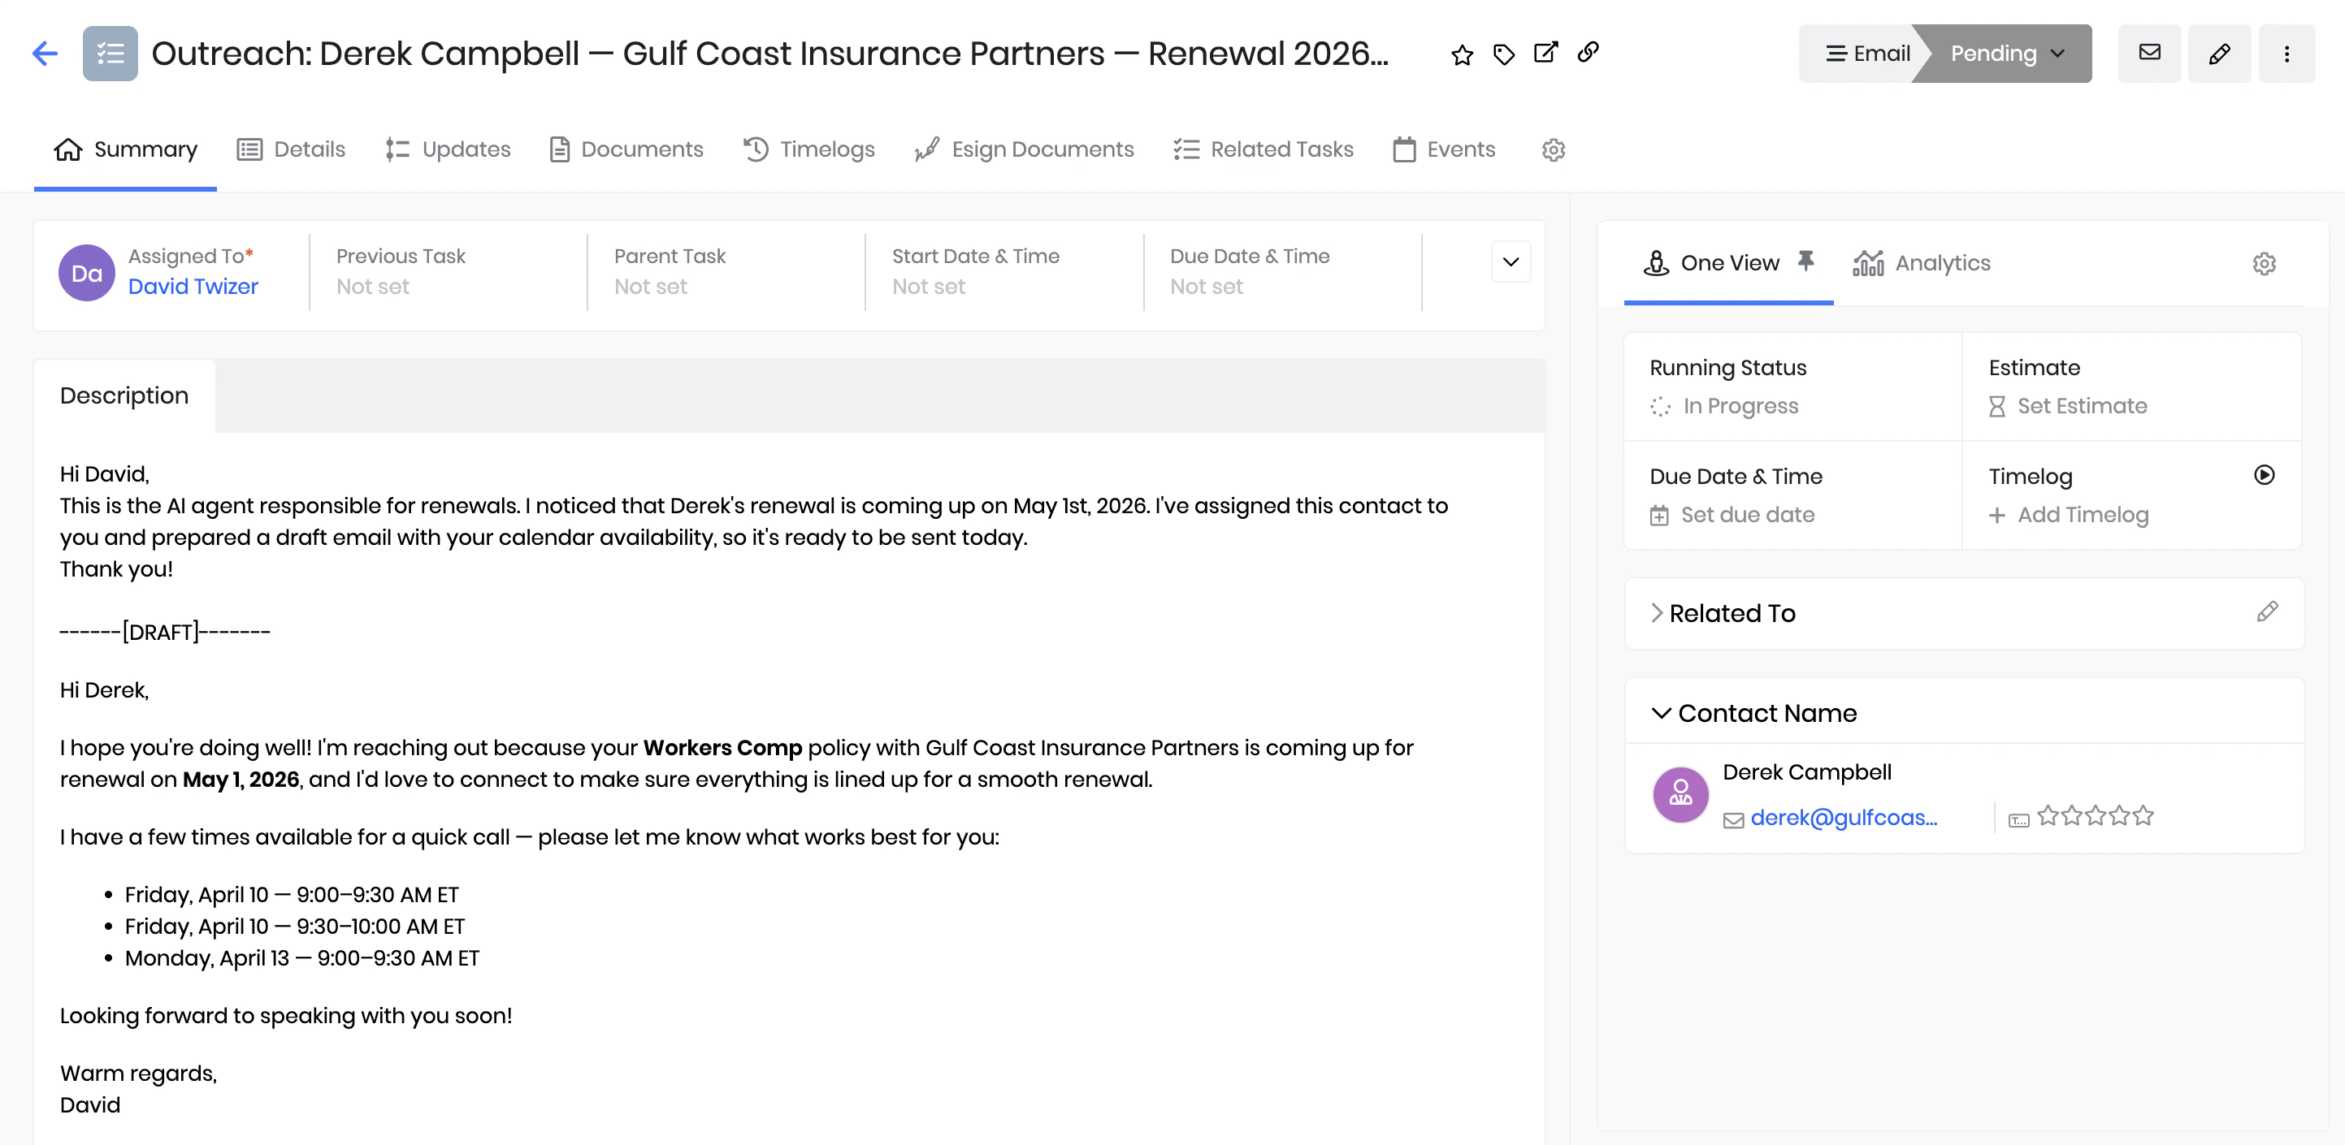Image resolution: width=2345 pixels, height=1145 pixels.
Task: Send email via envelope button in header
Action: tap(2149, 54)
